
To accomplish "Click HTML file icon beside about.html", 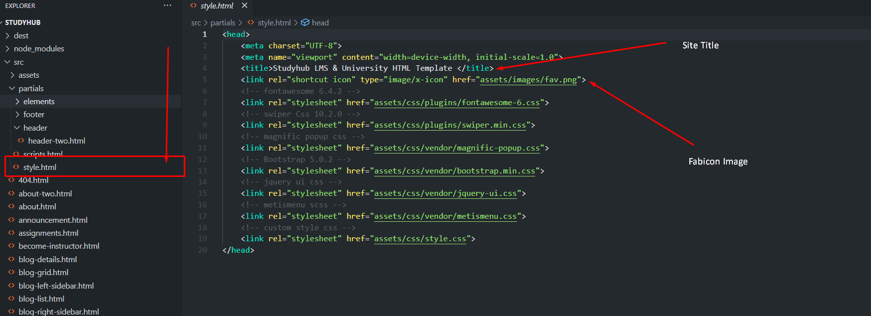I will point(11,206).
